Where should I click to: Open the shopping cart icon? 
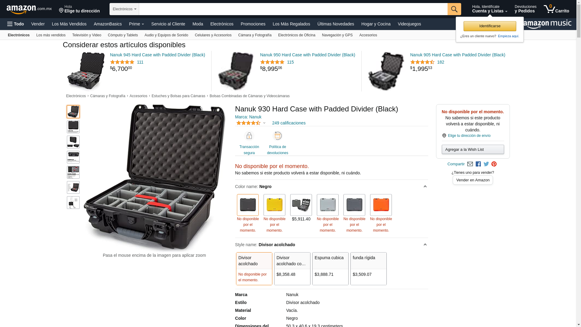coord(556,9)
